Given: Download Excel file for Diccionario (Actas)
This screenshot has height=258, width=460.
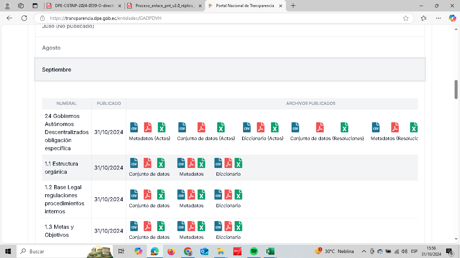Looking at the screenshot, I should click(x=275, y=128).
